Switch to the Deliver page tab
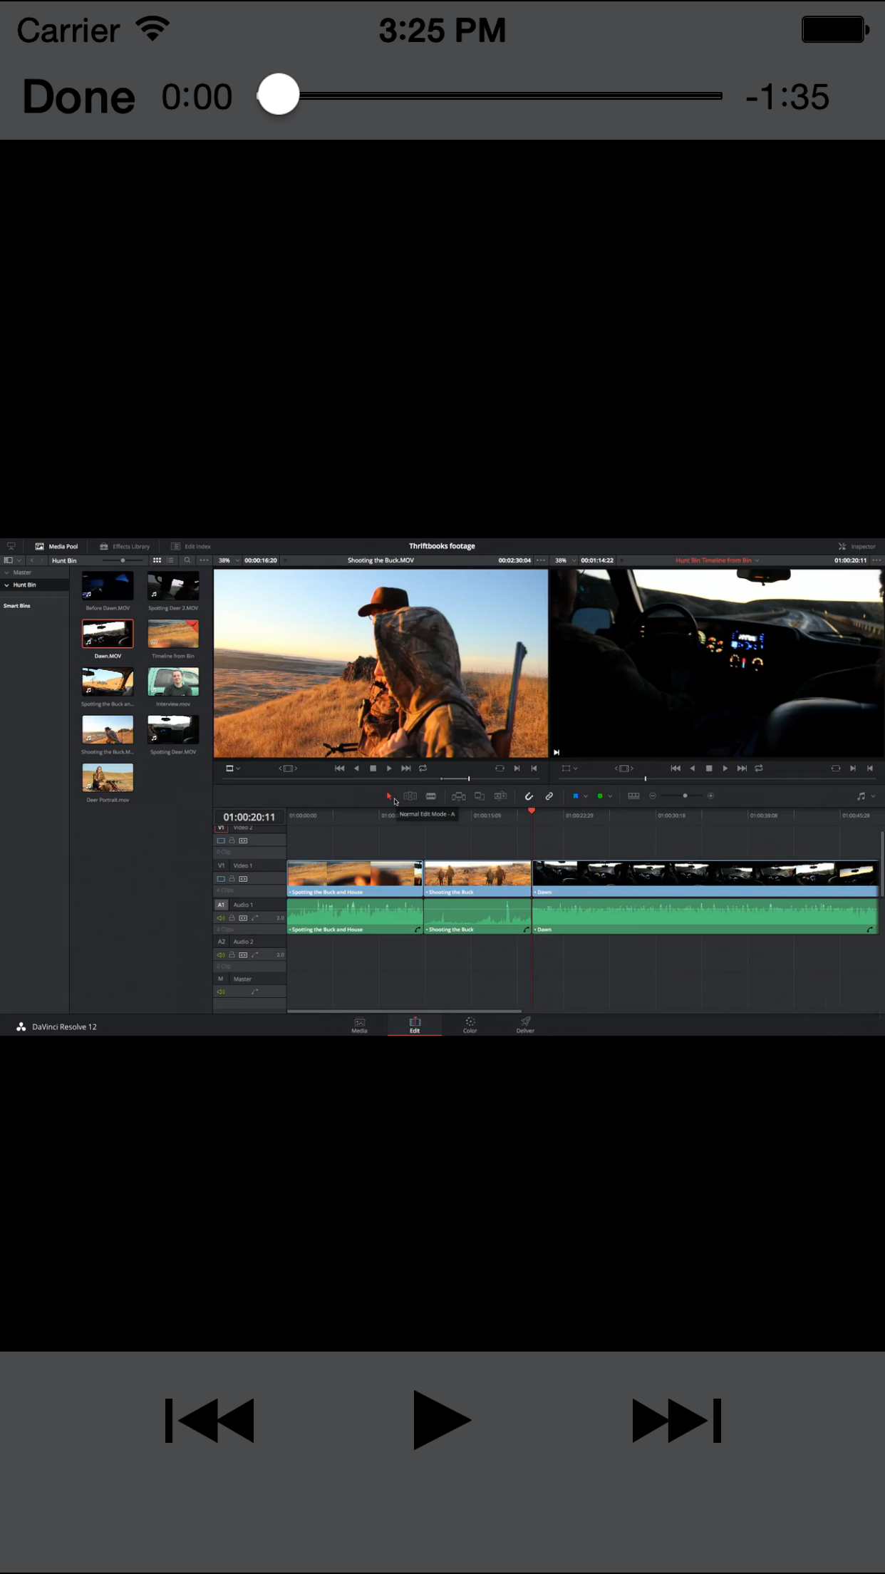The width and height of the screenshot is (885, 1574). click(x=525, y=1025)
